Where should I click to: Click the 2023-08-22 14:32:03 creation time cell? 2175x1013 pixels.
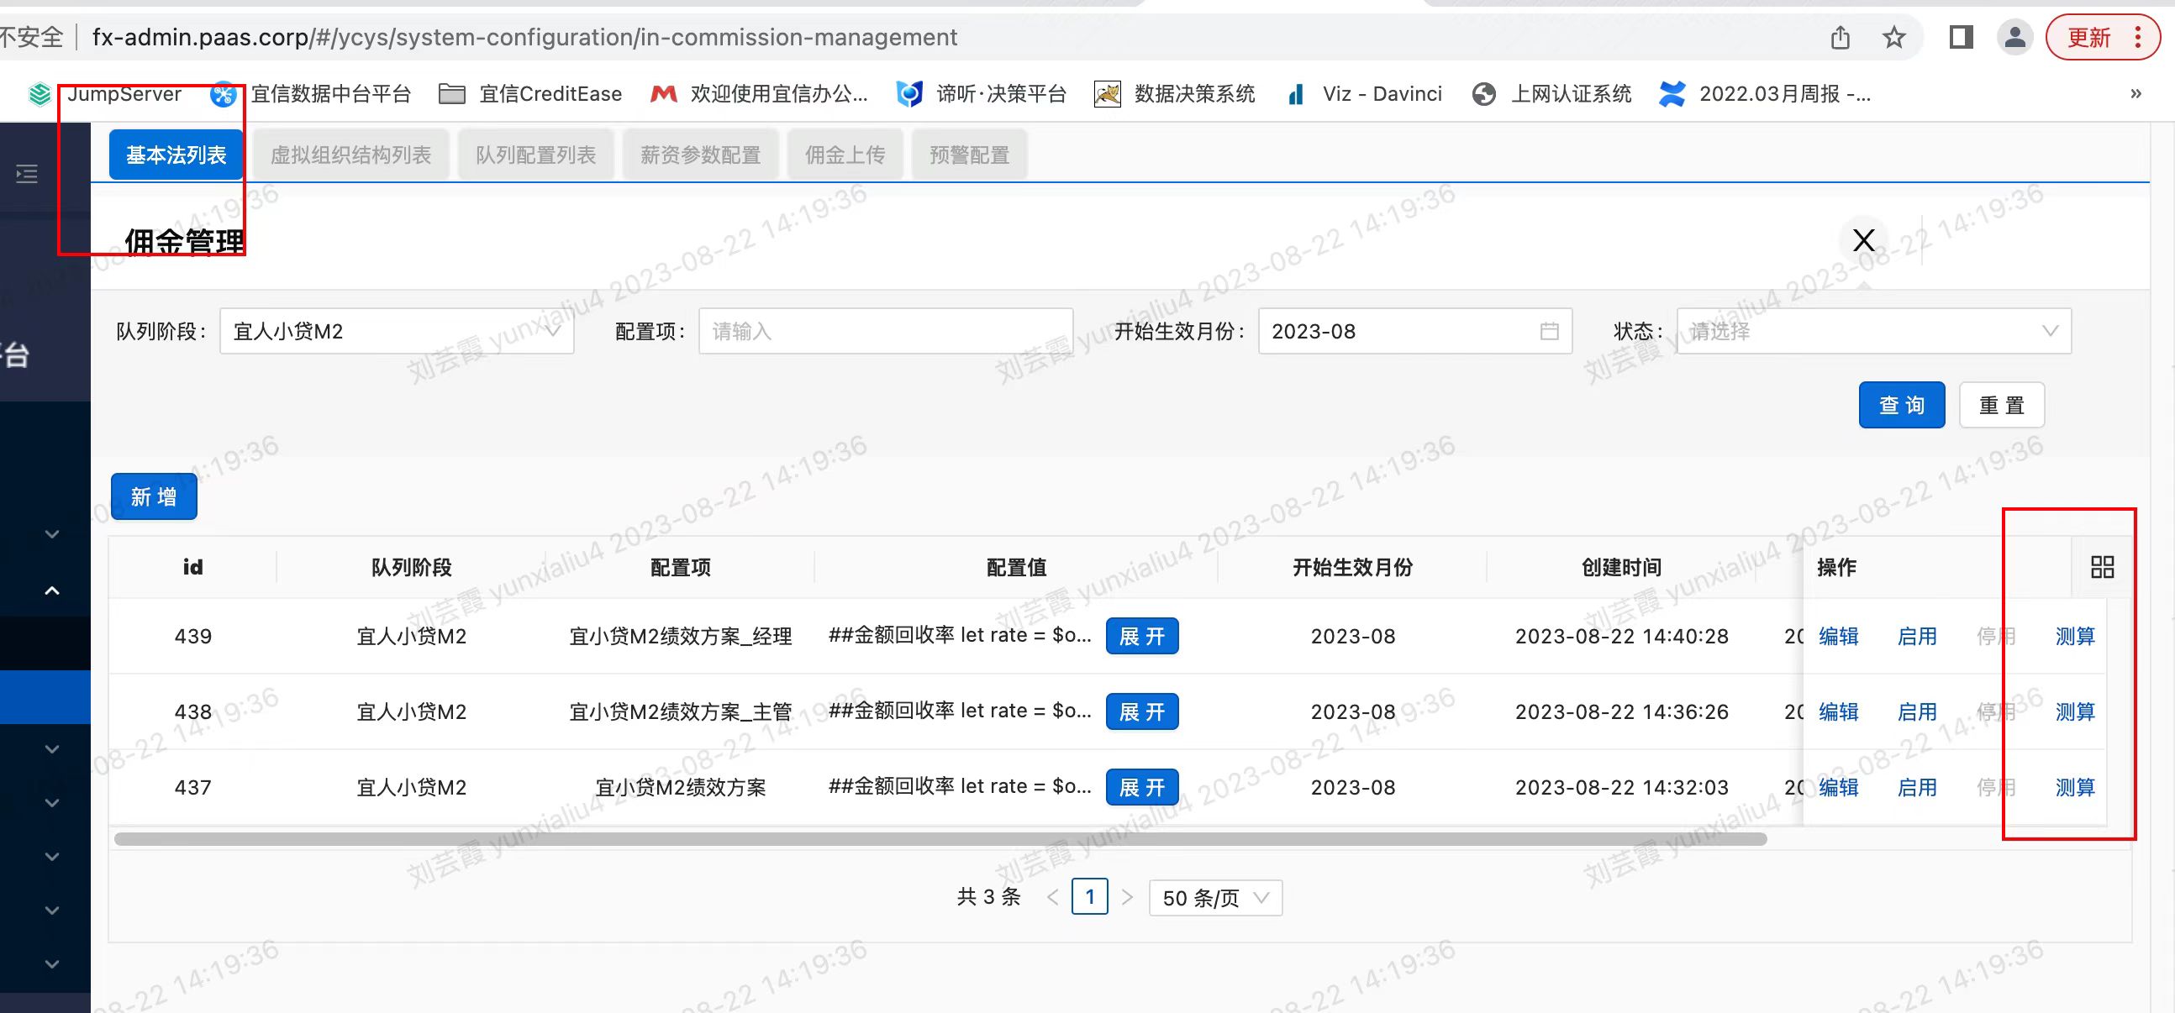click(1621, 788)
